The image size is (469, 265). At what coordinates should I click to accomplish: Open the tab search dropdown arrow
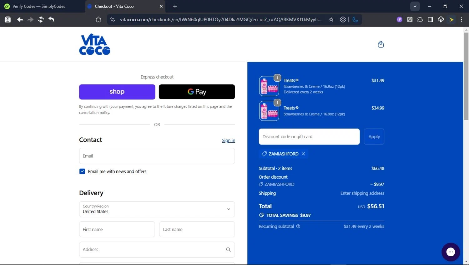pos(415,6)
